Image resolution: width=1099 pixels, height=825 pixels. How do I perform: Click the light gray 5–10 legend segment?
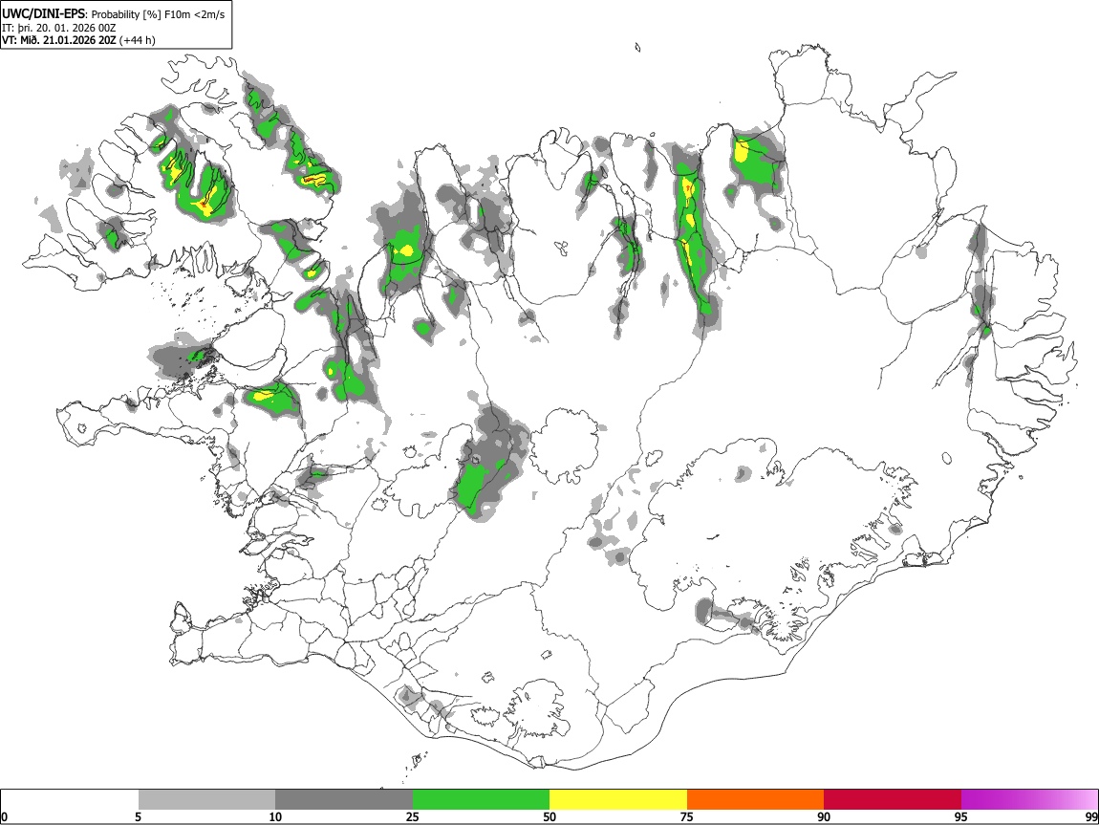[x=206, y=800]
